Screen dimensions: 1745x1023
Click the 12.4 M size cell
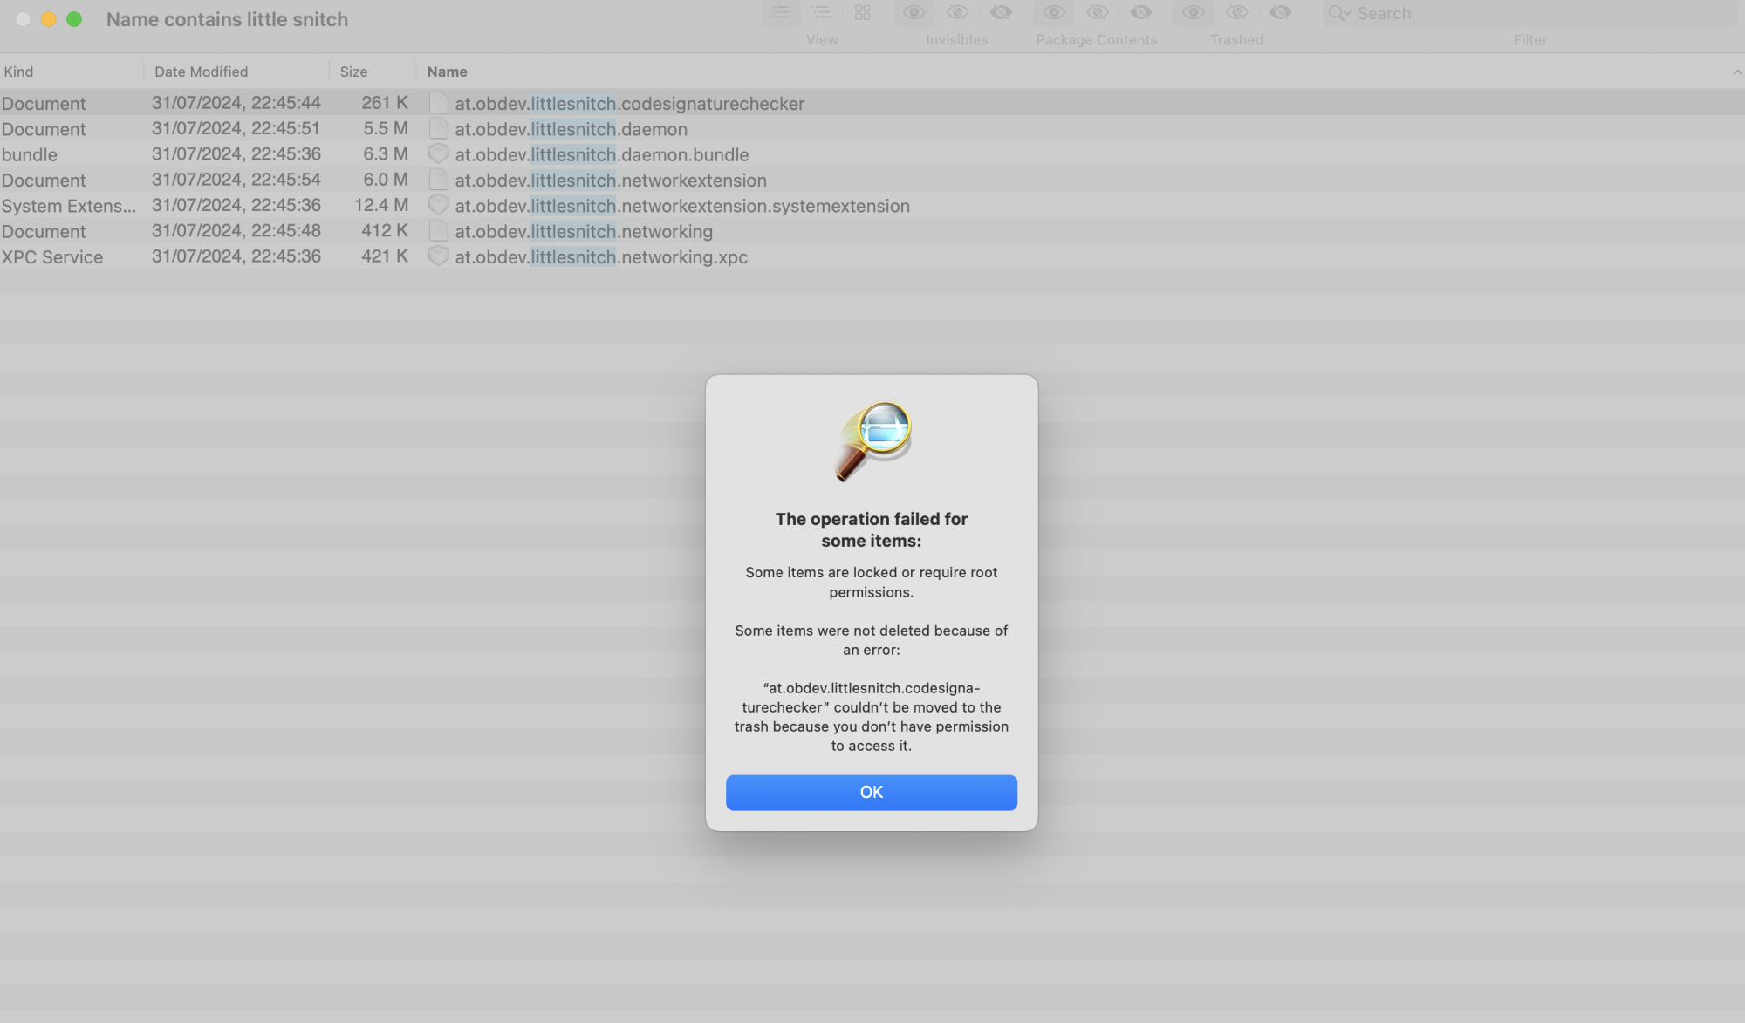tap(381, 205)
